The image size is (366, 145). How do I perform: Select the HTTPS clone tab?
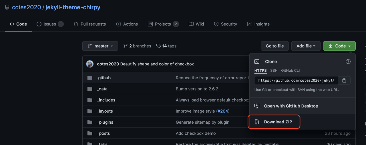point(260,71)
